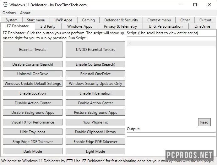Click the Essential Tweaks button
Image resolution: width=217 pixels, height=165 pixels.
(x=33, y=50)
